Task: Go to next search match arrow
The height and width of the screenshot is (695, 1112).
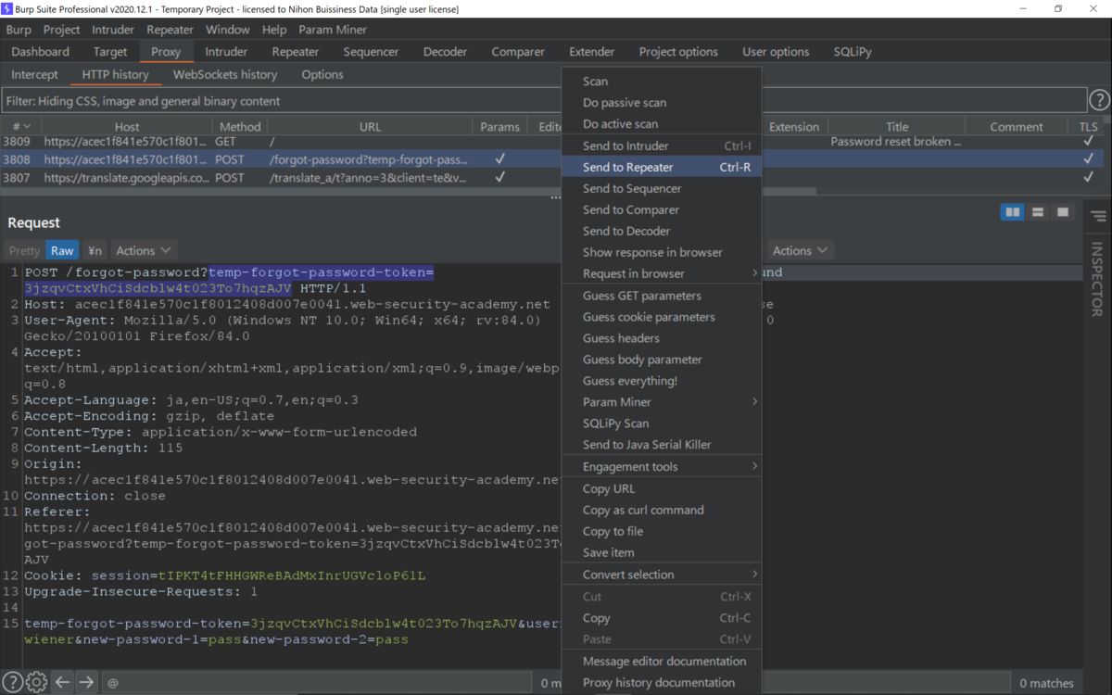Action: pyautogui.click(x=86, y=682)
